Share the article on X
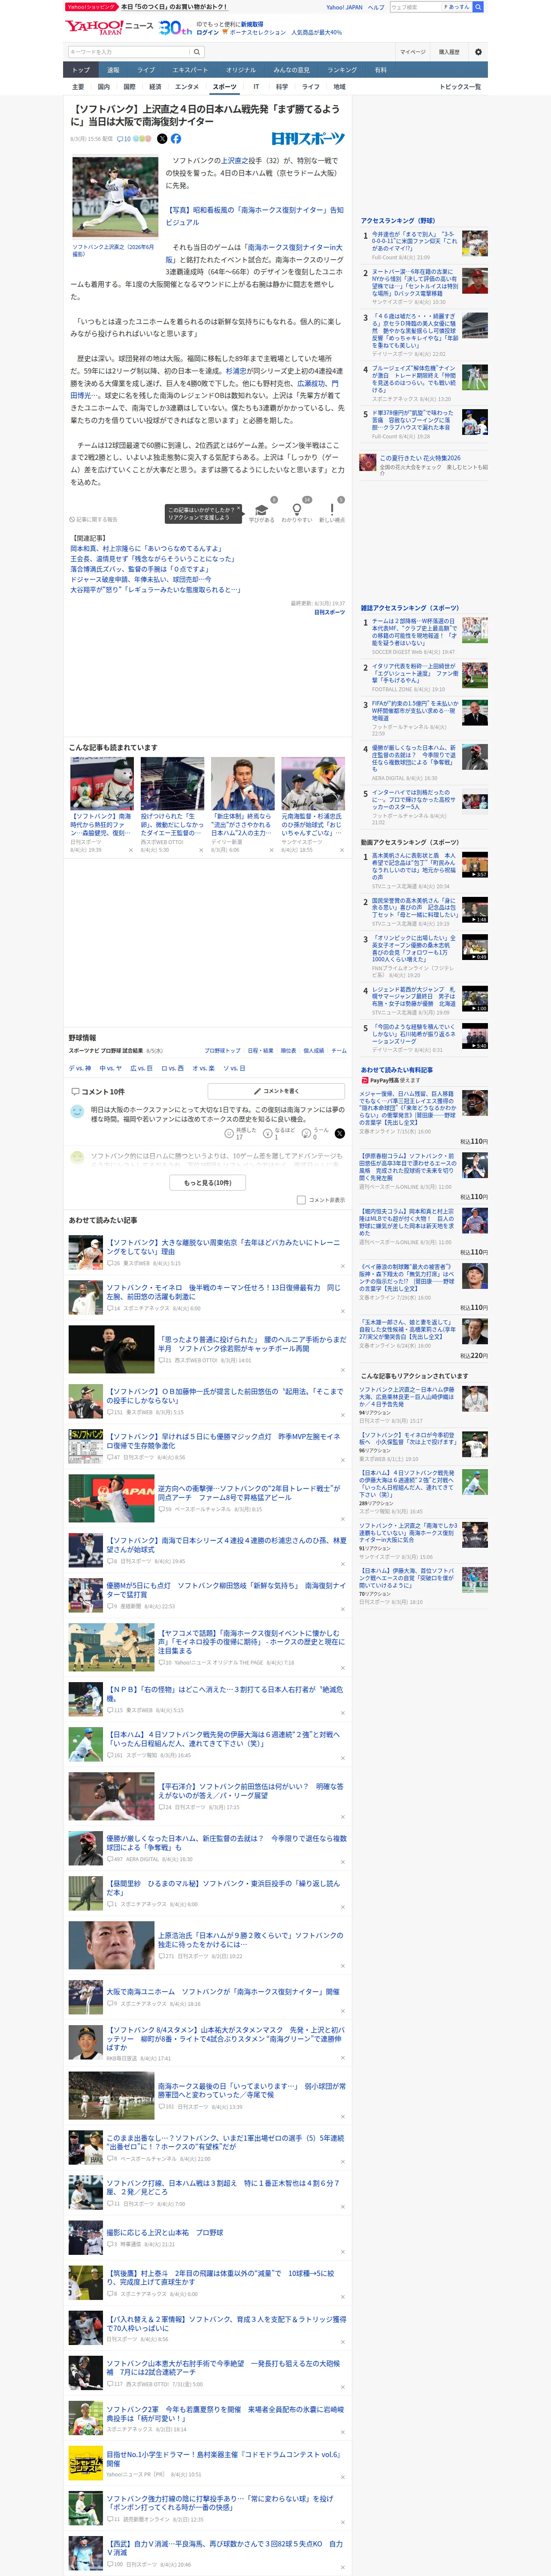Screen dimensions: 551x2576 click(162, 139)
